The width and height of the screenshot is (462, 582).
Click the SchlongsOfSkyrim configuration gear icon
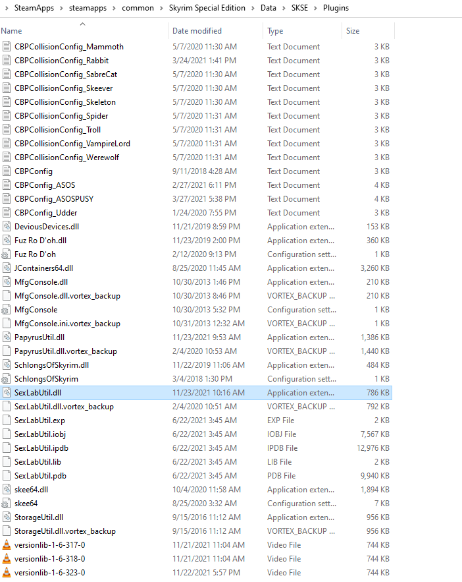tap(6, 378)
